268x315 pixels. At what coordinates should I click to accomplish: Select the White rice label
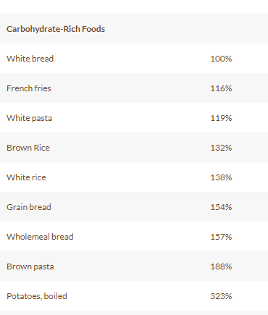26,177
